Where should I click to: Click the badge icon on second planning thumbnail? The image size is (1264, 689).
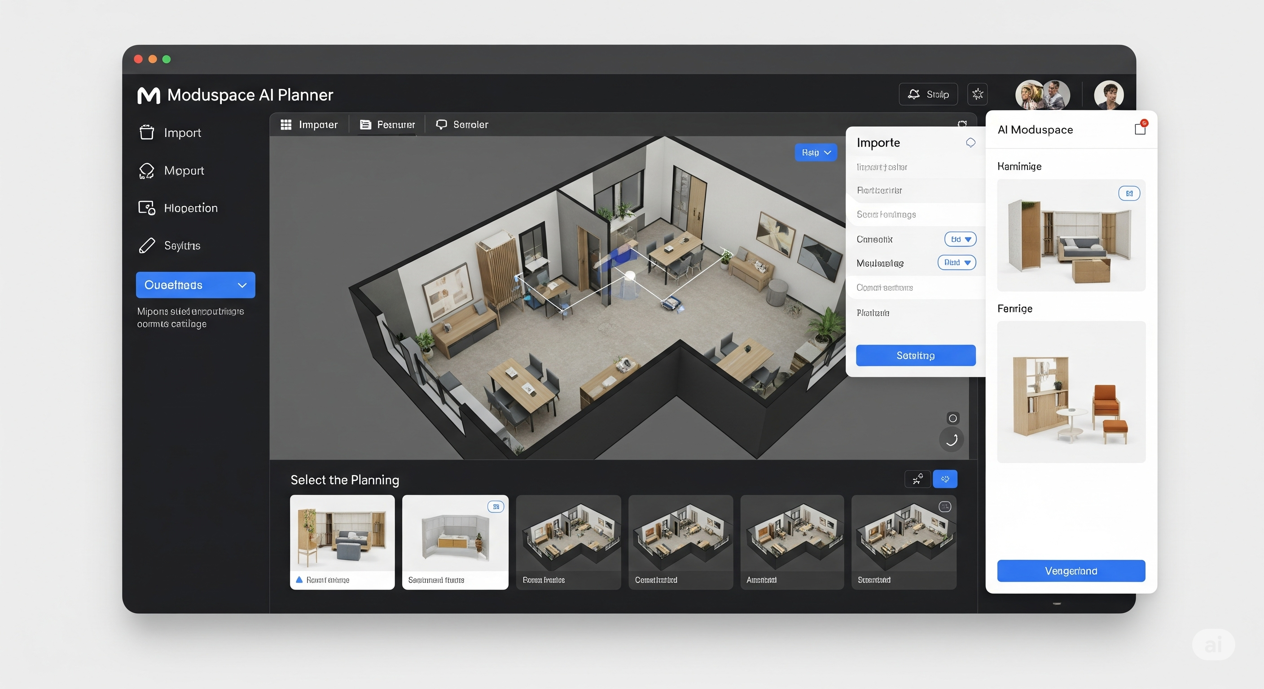coord(496,506)
